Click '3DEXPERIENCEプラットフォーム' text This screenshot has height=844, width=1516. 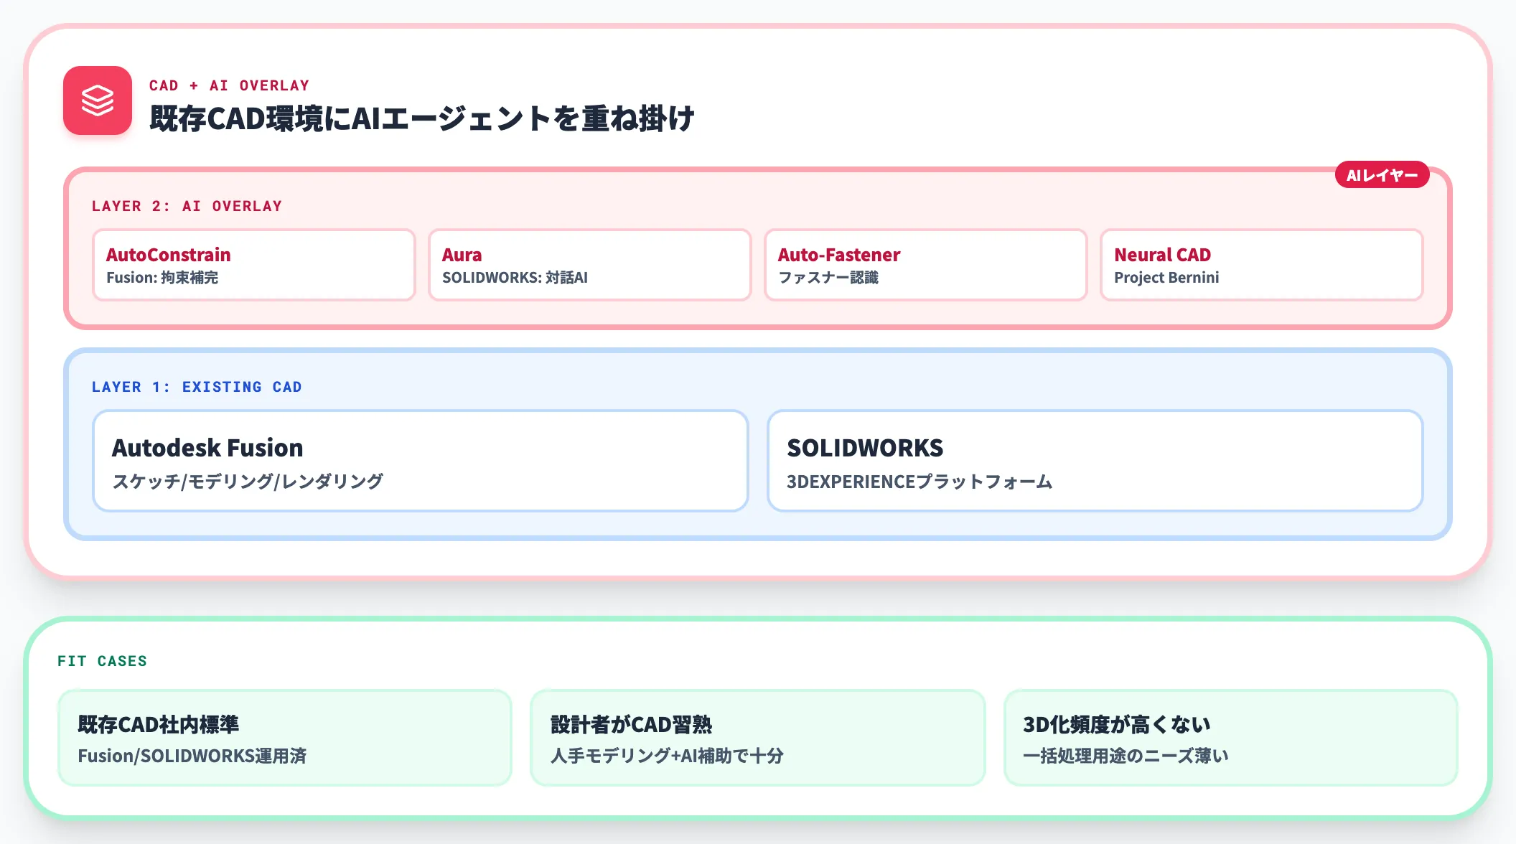[920, 482]
